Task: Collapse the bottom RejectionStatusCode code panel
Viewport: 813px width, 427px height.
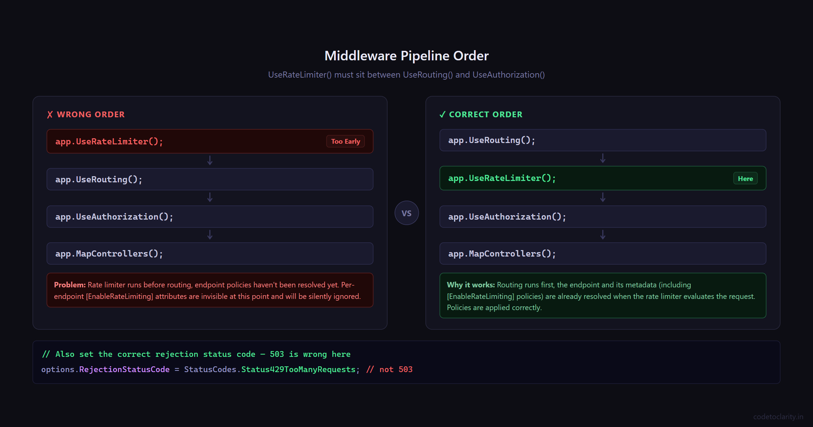Action: point(406,362)
